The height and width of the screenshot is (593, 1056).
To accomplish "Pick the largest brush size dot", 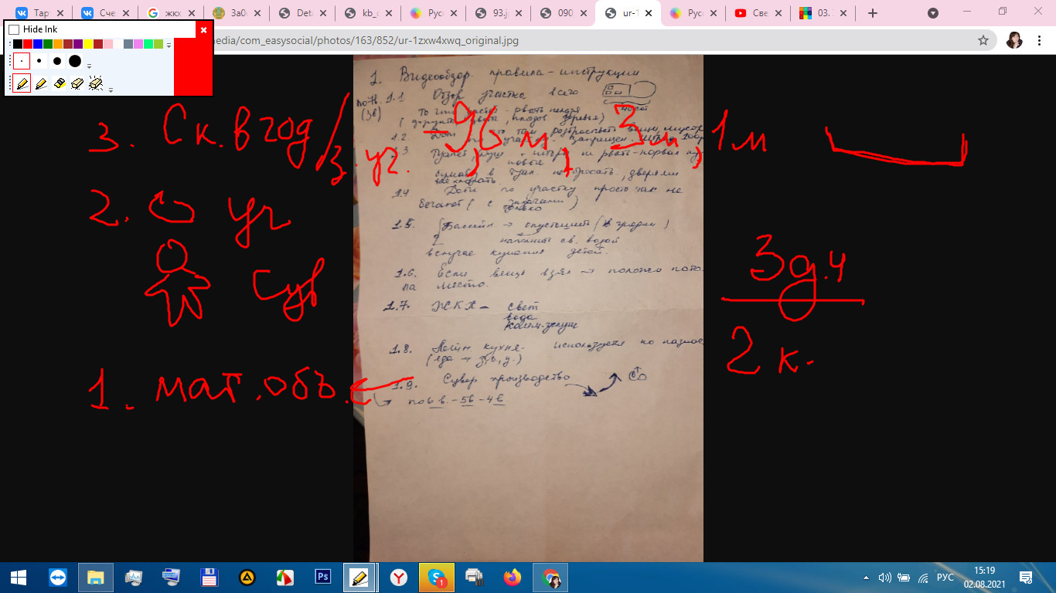I will click(x=75, y=61).
